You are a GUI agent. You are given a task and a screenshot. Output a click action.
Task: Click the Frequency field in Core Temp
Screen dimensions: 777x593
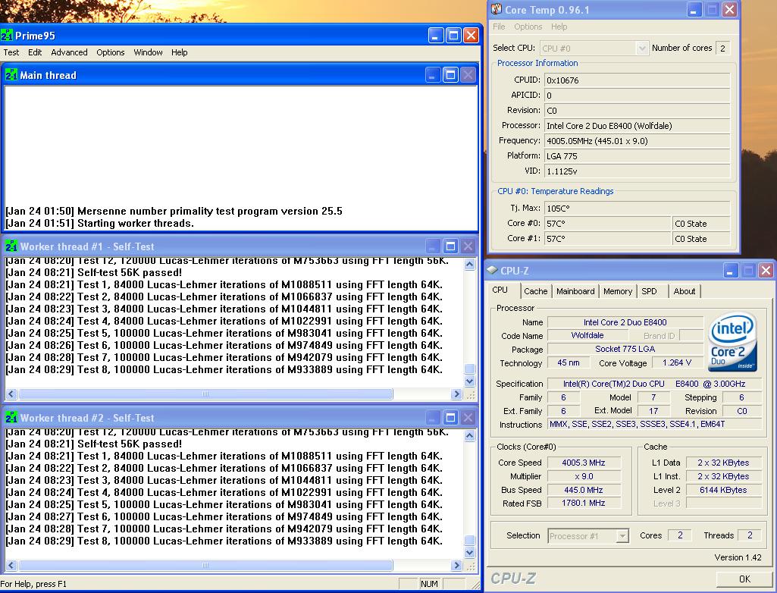point(637,141)
